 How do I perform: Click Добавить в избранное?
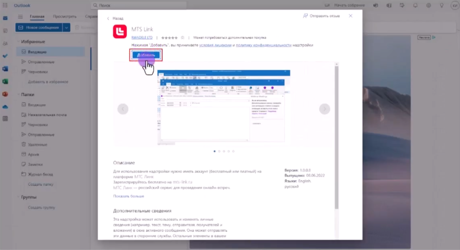point(48,82)
